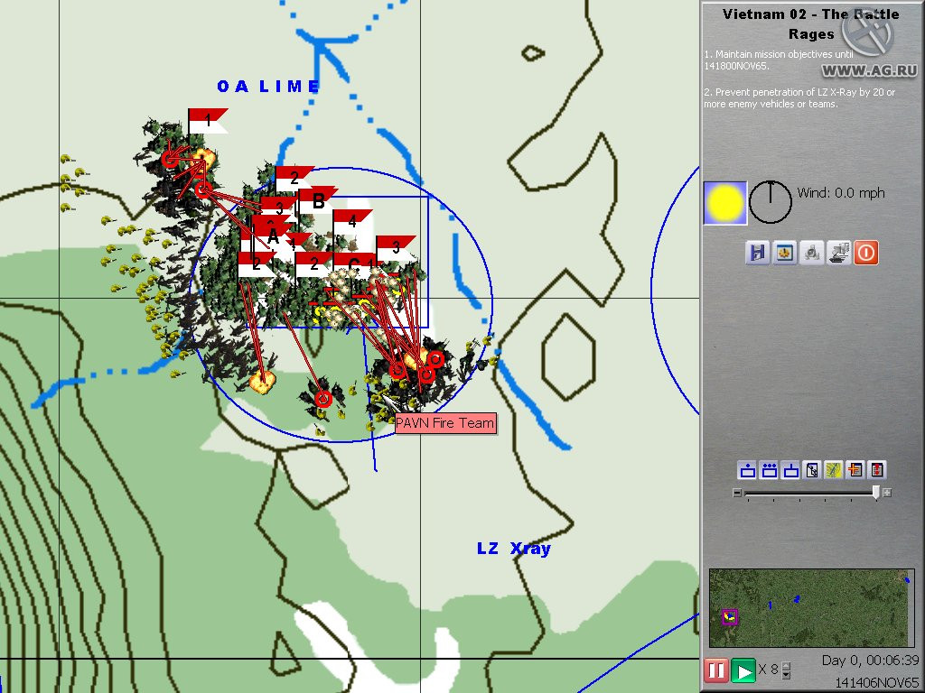Click the document with route path icon

[812, 470]
